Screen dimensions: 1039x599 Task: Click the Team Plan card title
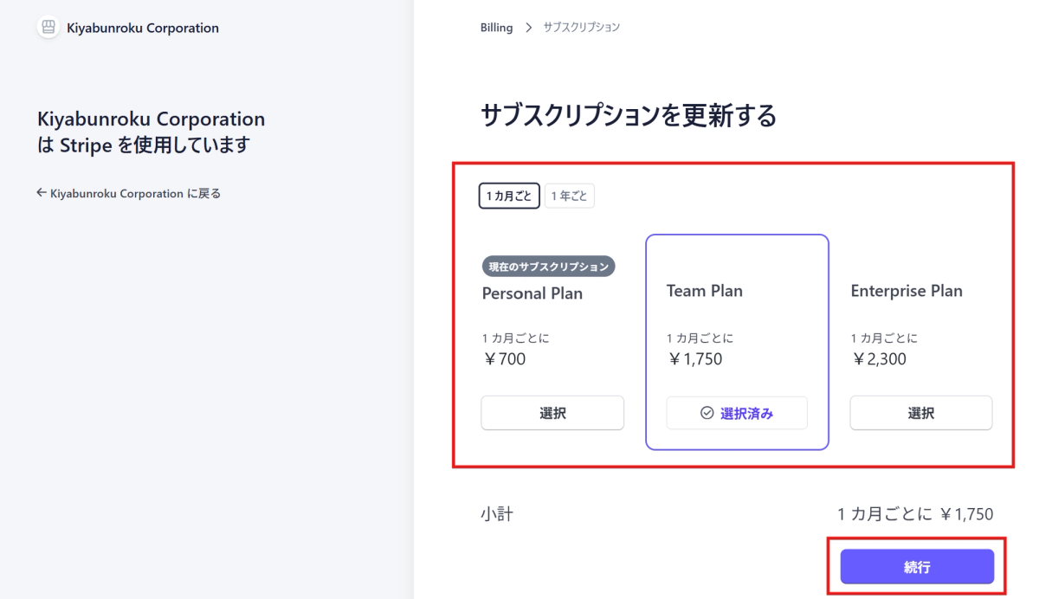[704, 291]
